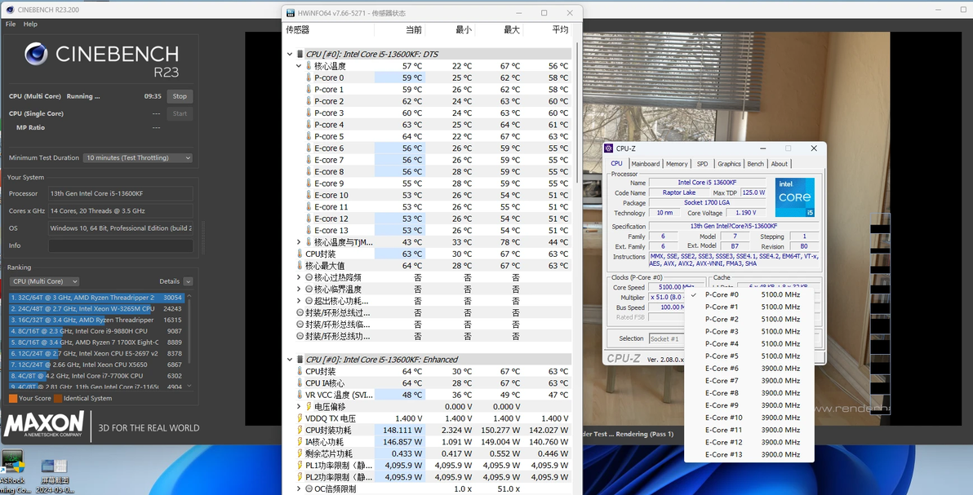This screenshot has width=973, height=495.
Task: Click the PL2功率限制 lightning icon
Action: point(300,477)
